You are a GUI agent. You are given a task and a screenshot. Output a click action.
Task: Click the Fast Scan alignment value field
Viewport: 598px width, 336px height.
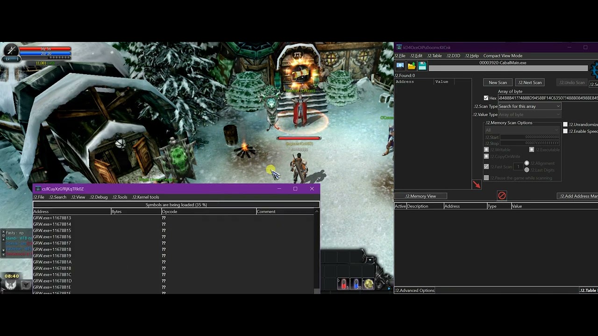point(518,167)
